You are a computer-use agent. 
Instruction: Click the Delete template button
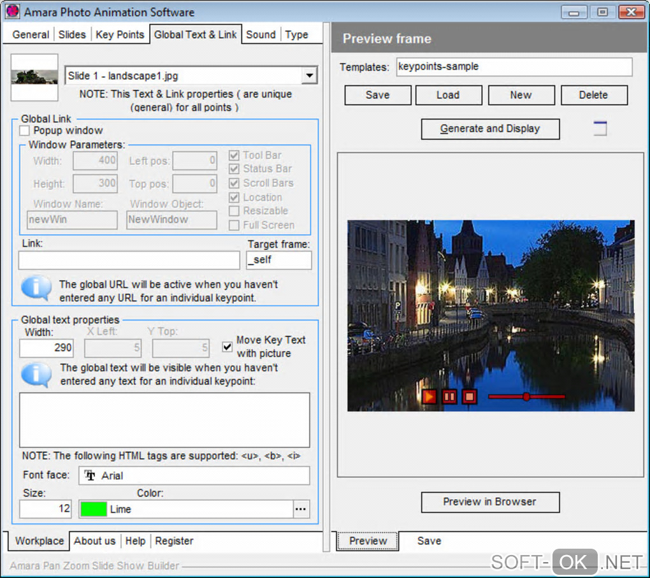[594, 95]
